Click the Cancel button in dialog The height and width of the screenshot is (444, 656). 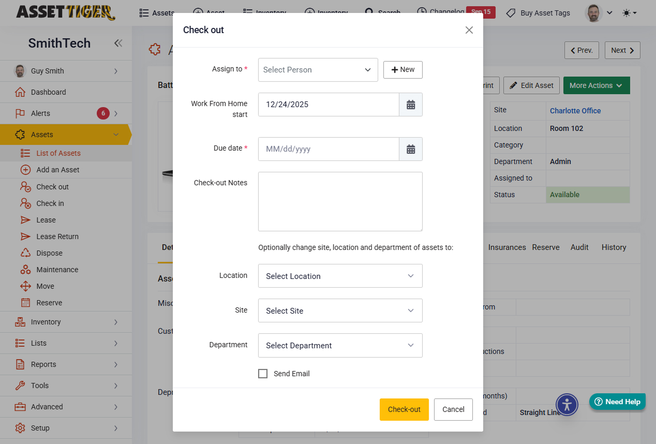tap(453, 409)
